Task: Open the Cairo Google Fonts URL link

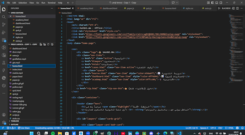Action: 133,34
